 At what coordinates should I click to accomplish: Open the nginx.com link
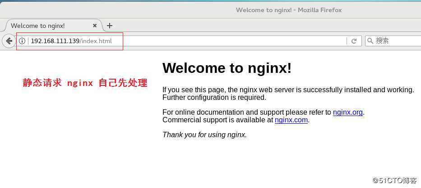291,120
